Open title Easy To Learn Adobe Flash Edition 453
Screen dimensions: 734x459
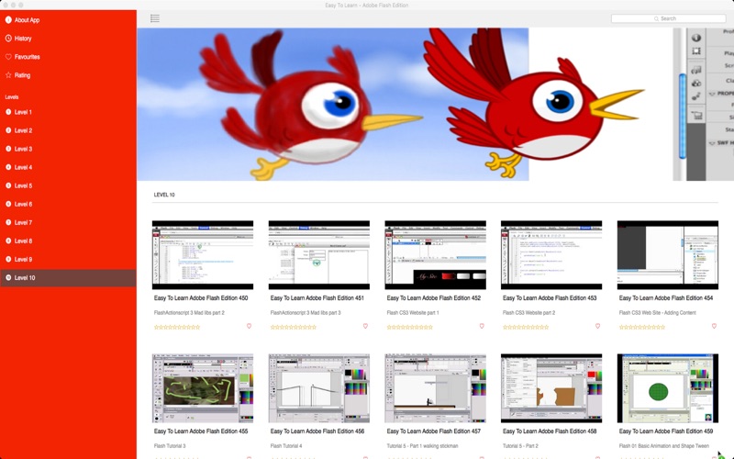tap(550, 297)
